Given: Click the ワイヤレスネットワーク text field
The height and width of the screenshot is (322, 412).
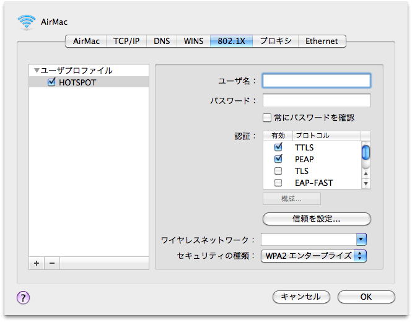Looking at the screenshot, I should [309, 239].
